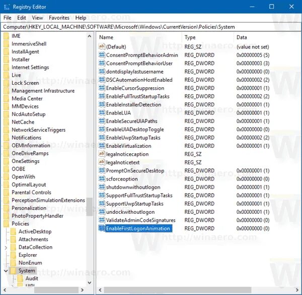Image resolution: width=302 pixels, height=295 pixels.
Task: Select the PhotoPropertyHandler key
Action: click(37, 216)
